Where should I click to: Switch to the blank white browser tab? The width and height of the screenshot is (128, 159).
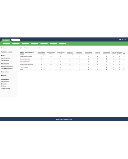[x=15, y=40]
